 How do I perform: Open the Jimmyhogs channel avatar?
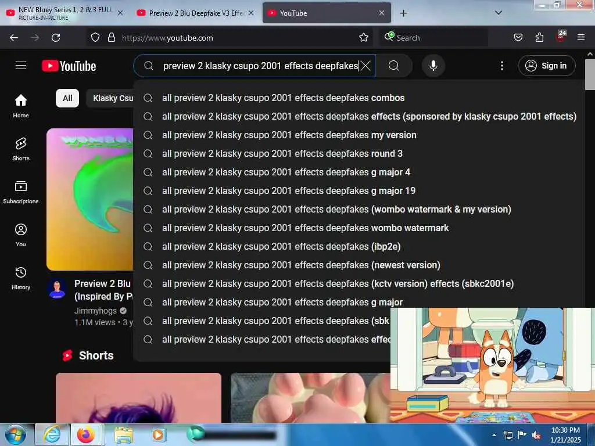(58, 289)
